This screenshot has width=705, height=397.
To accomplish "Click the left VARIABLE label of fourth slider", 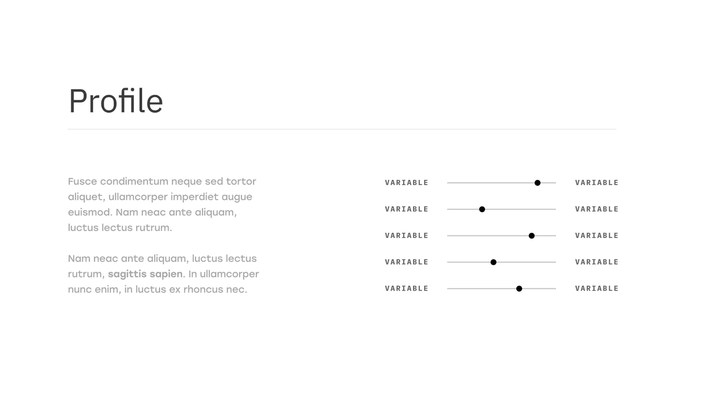I will point(406,262).
